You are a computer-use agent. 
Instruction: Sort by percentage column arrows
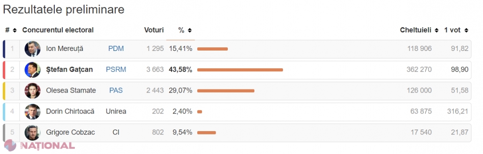pyautogui.click(x=190, y=30)
